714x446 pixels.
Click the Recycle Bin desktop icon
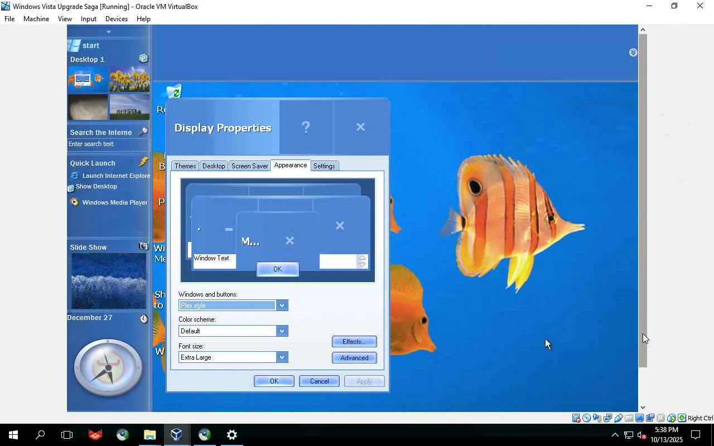(174, 92)
